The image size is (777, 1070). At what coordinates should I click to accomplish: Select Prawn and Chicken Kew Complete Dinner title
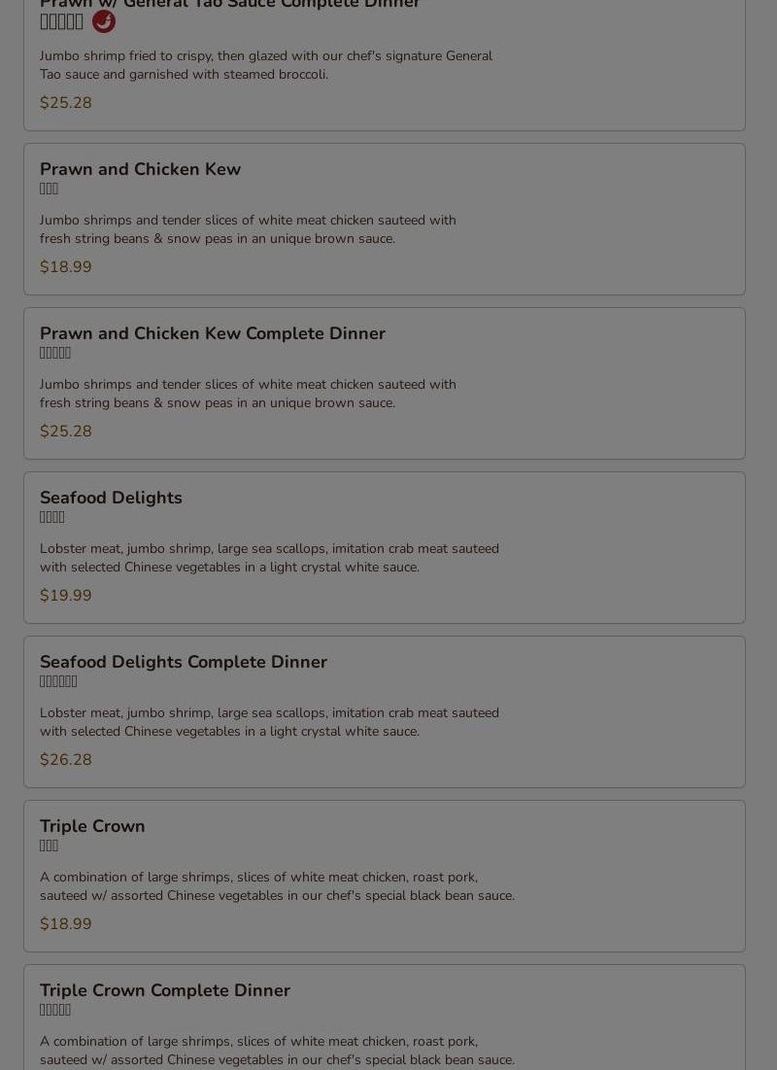point(212,333)
